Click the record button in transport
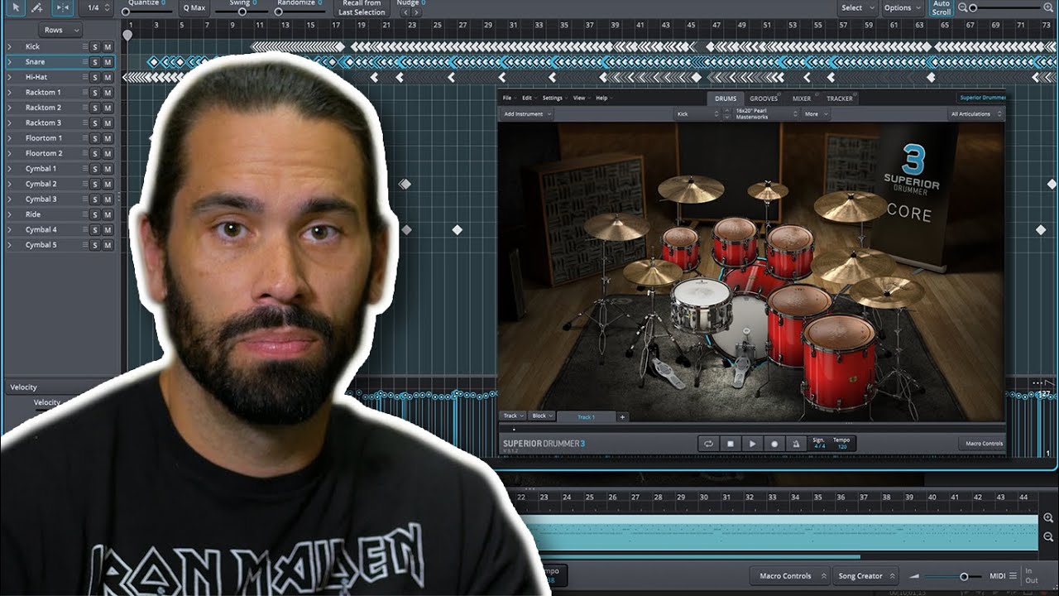1059x596 pixels. coord(775,444)
